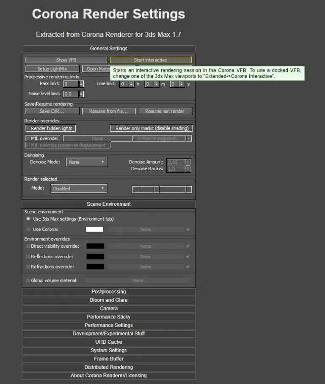The height and width of the screenshot is (384, 325).
Task: Click the Use Corona white color swatch
Action: pyautogui.click(x=94, y=229)
